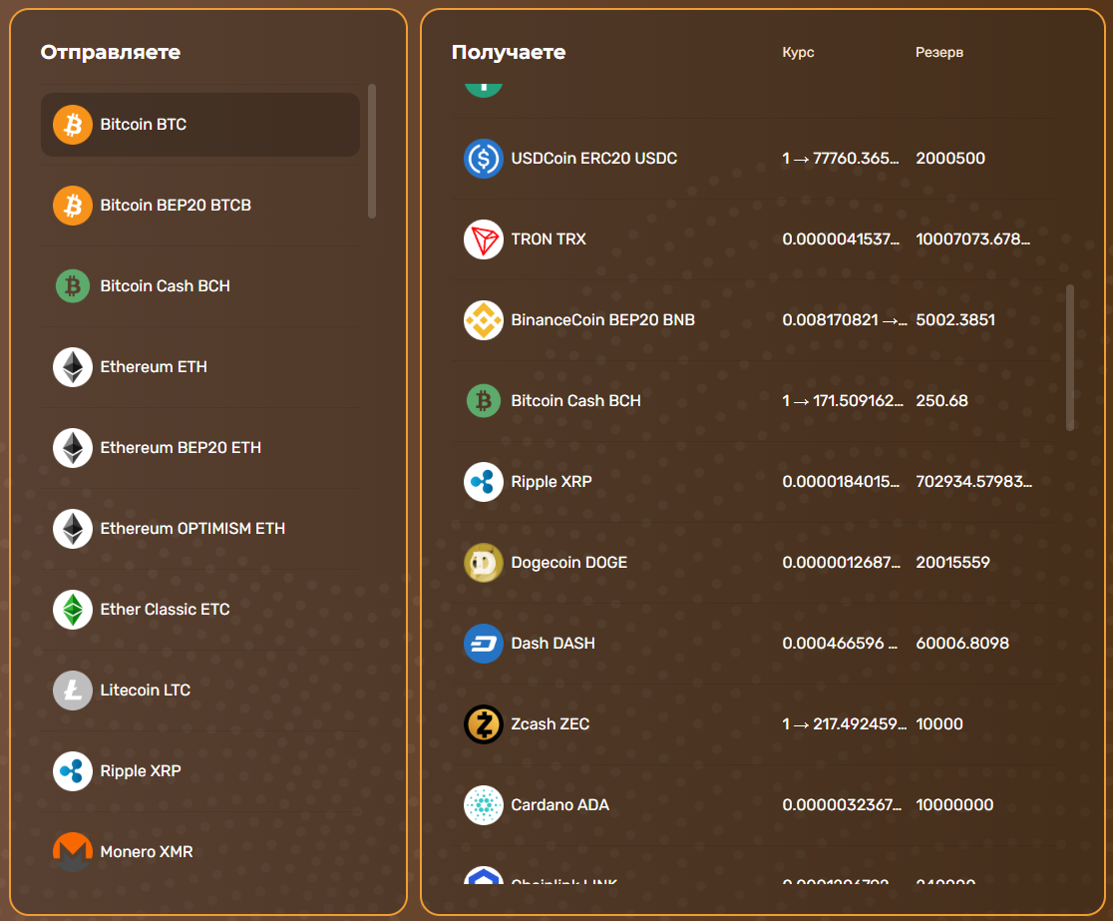Click the Zcash reserve value 10000
Screen dimensions: 1113x921
tap(939, 724)
